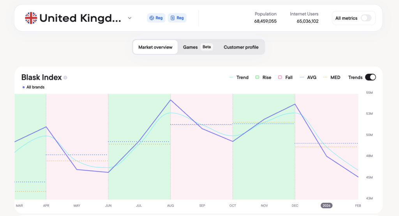Open the United Kingdom country dropdown title

(81, 18)
